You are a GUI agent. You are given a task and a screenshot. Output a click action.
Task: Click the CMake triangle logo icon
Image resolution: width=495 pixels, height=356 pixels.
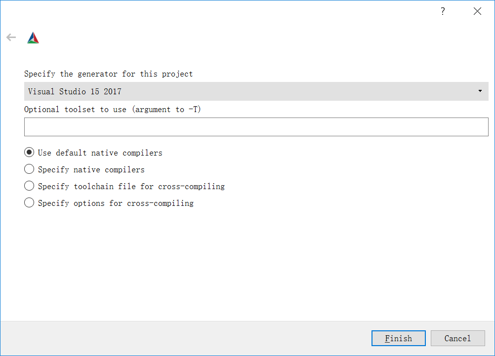coord(33,38)
